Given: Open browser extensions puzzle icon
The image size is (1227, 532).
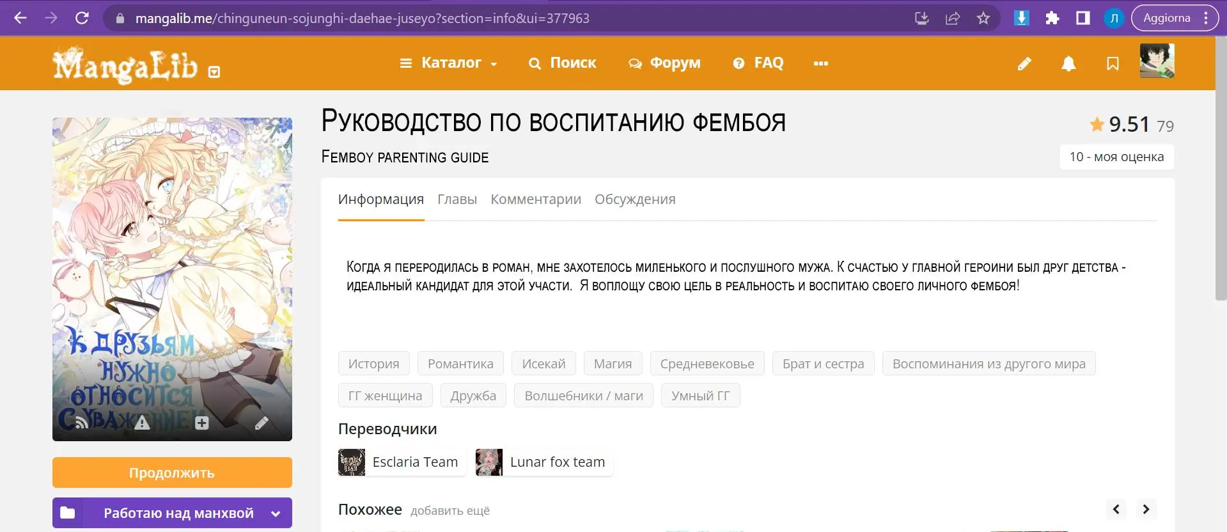Looking at the screenshot, I should point(1052,18).
